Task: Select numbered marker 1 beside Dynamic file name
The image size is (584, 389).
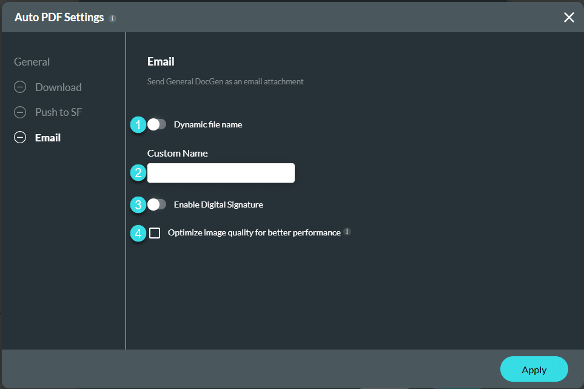Action: click(138, 124)
